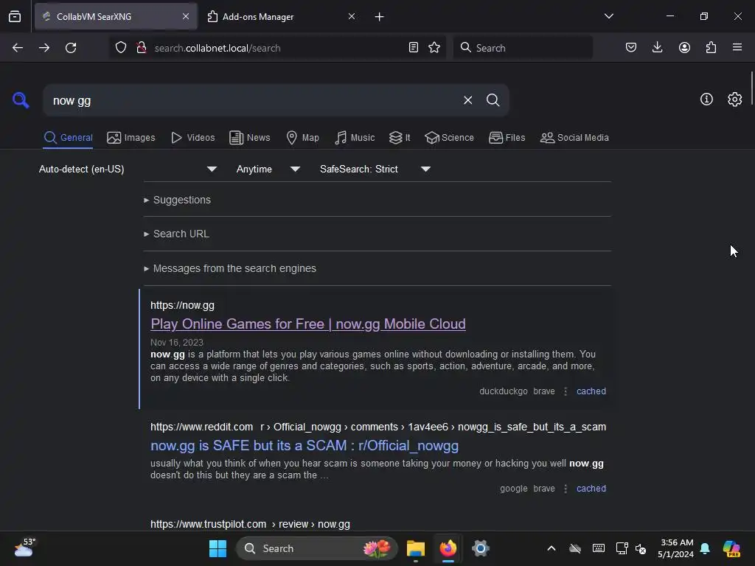Open the 3:56 AM clock and calendar
Screen dimensions: 755x566
point(676,548)
